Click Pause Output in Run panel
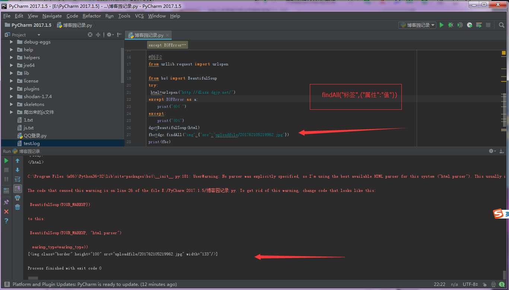The width and height of the screenshot is (509, 290). [x=6, y=179]
